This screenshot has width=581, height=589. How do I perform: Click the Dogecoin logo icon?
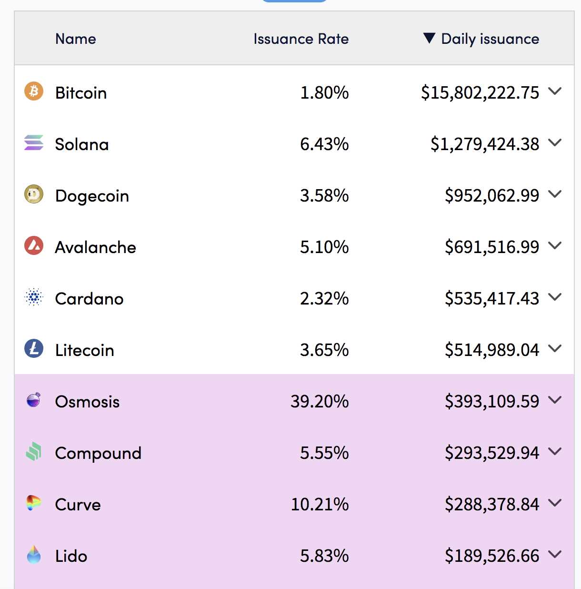[34, 194]
